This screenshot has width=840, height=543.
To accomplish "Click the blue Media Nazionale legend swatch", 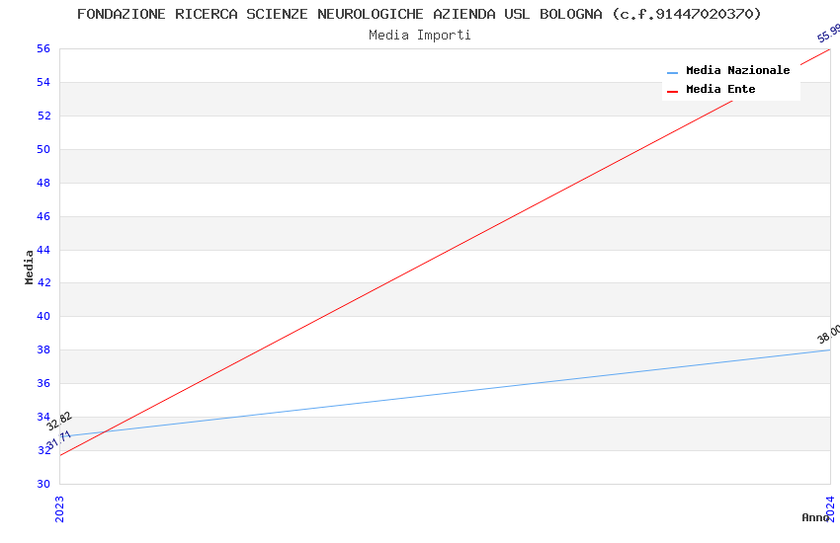I will click(x=672, y=72).
